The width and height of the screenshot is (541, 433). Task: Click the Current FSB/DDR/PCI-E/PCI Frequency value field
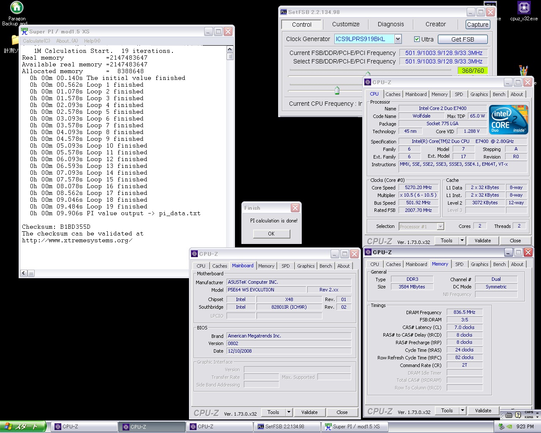click(x=444, y=53)
